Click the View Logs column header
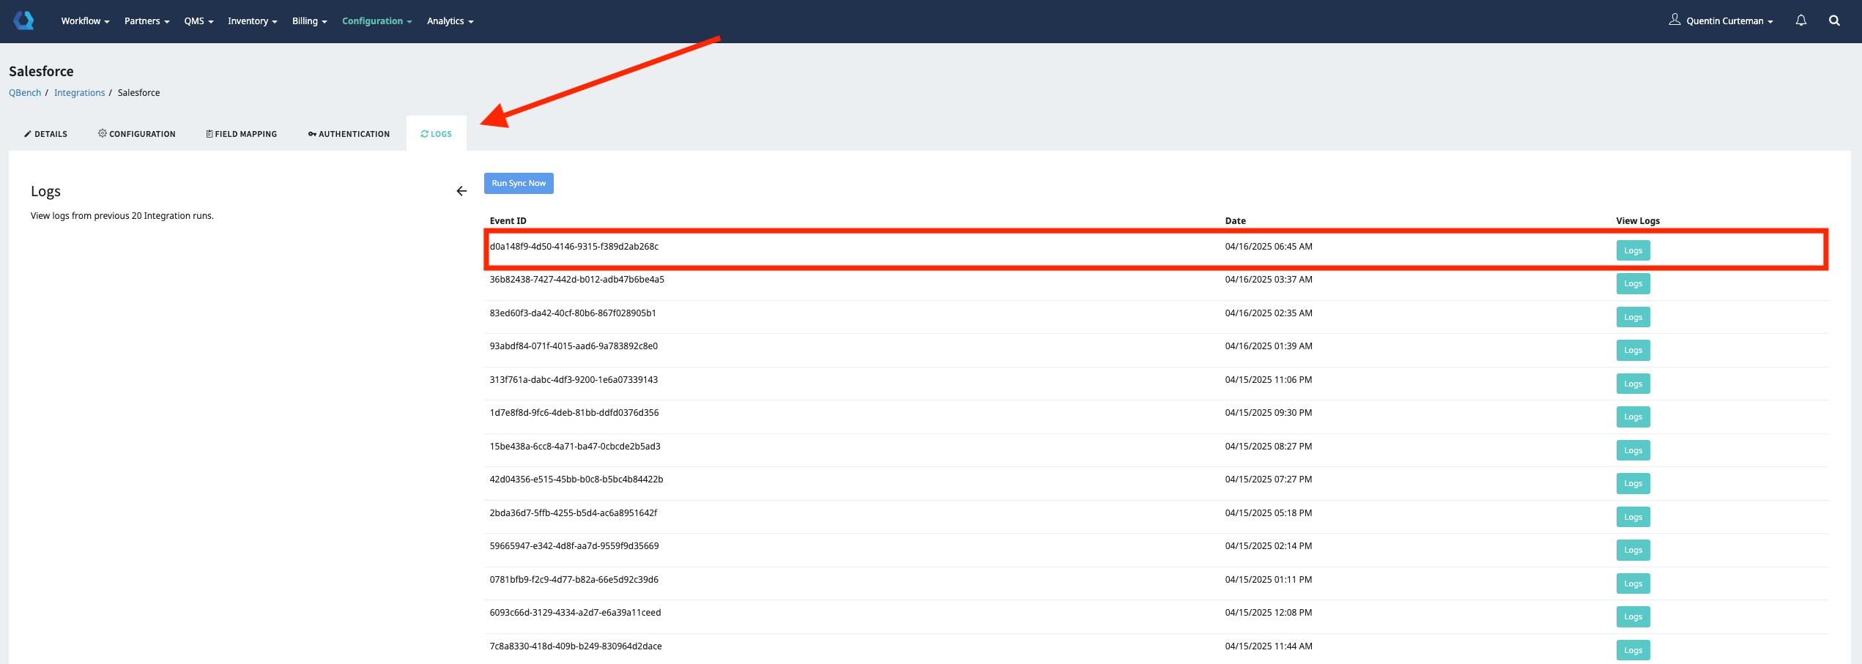This screenshot has height=664, width=1862. click(x=1638, y=221)
